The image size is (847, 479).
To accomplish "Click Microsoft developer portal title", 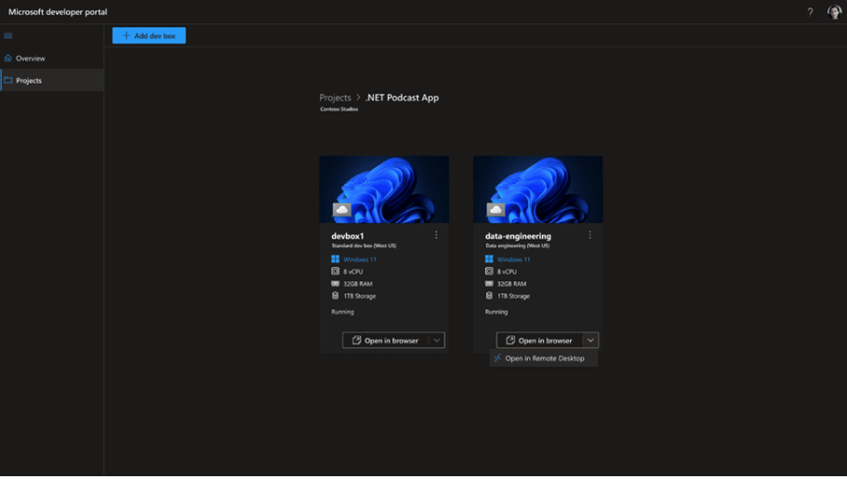I will pos(58,12).
